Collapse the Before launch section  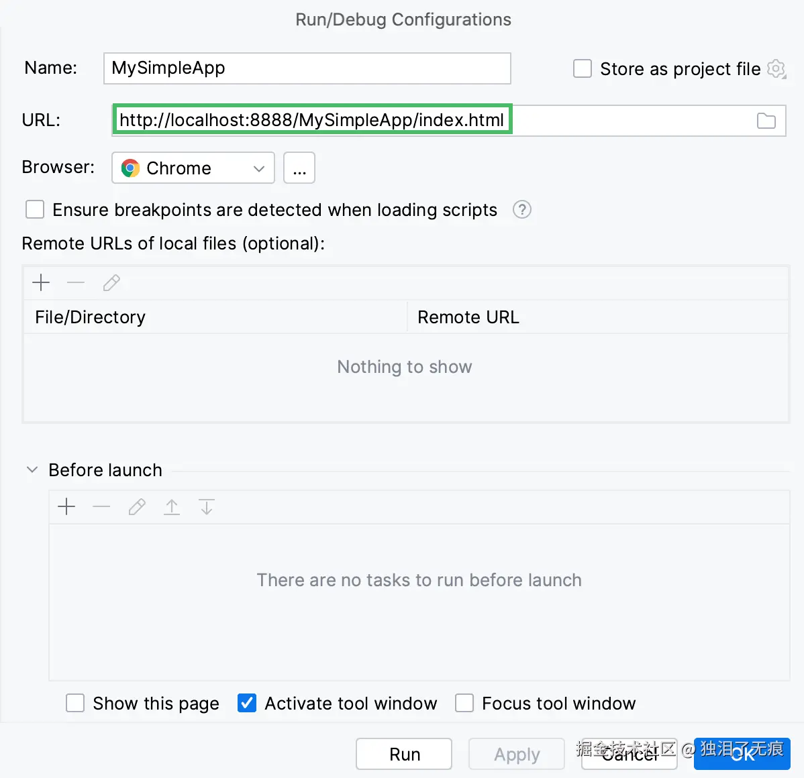(x=32, y=470)
